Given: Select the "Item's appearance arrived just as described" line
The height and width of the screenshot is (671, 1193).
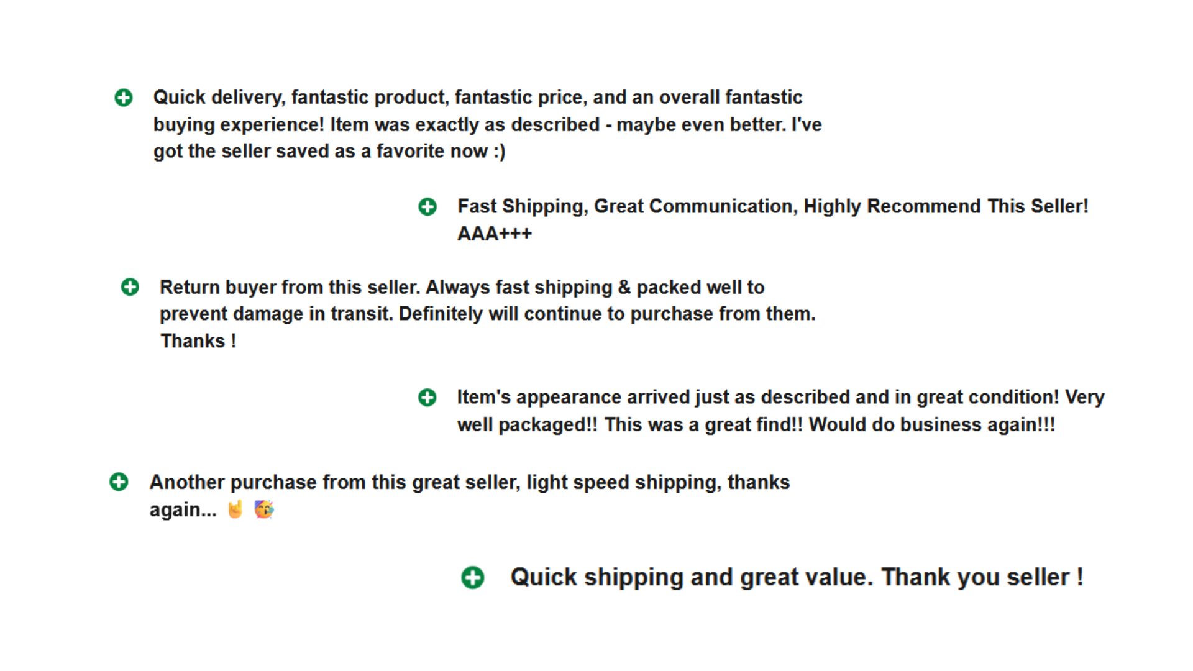Looking at the screenshot, I should click(x=781, y=398).
